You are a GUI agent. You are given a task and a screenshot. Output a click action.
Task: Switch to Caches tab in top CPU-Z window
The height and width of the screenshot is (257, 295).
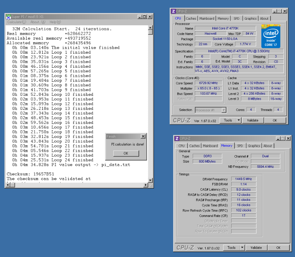click(191, 19)
